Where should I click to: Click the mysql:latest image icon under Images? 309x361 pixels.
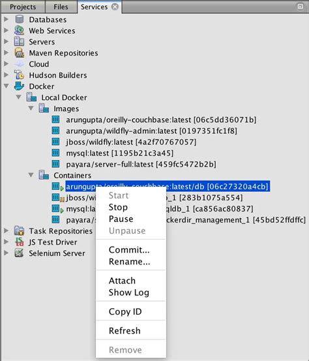(55, 153)
